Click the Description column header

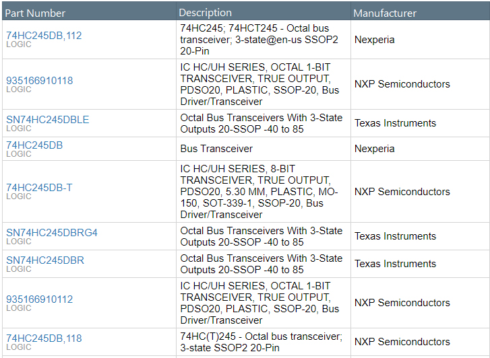206,13
